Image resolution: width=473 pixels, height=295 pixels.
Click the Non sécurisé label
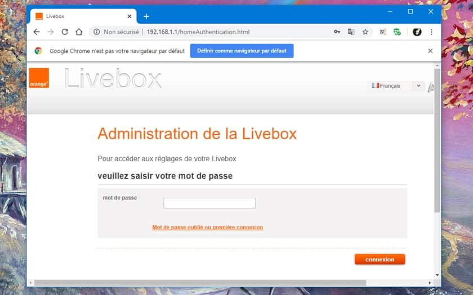tap(121, 32)
